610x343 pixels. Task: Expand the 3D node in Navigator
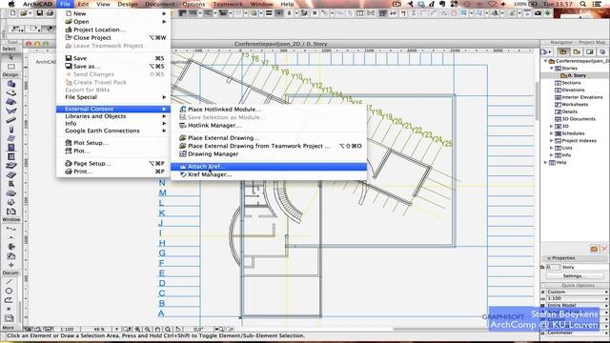(551, 126)
